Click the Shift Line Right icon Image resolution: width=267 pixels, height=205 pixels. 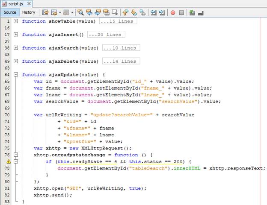[x=162, y=12]
